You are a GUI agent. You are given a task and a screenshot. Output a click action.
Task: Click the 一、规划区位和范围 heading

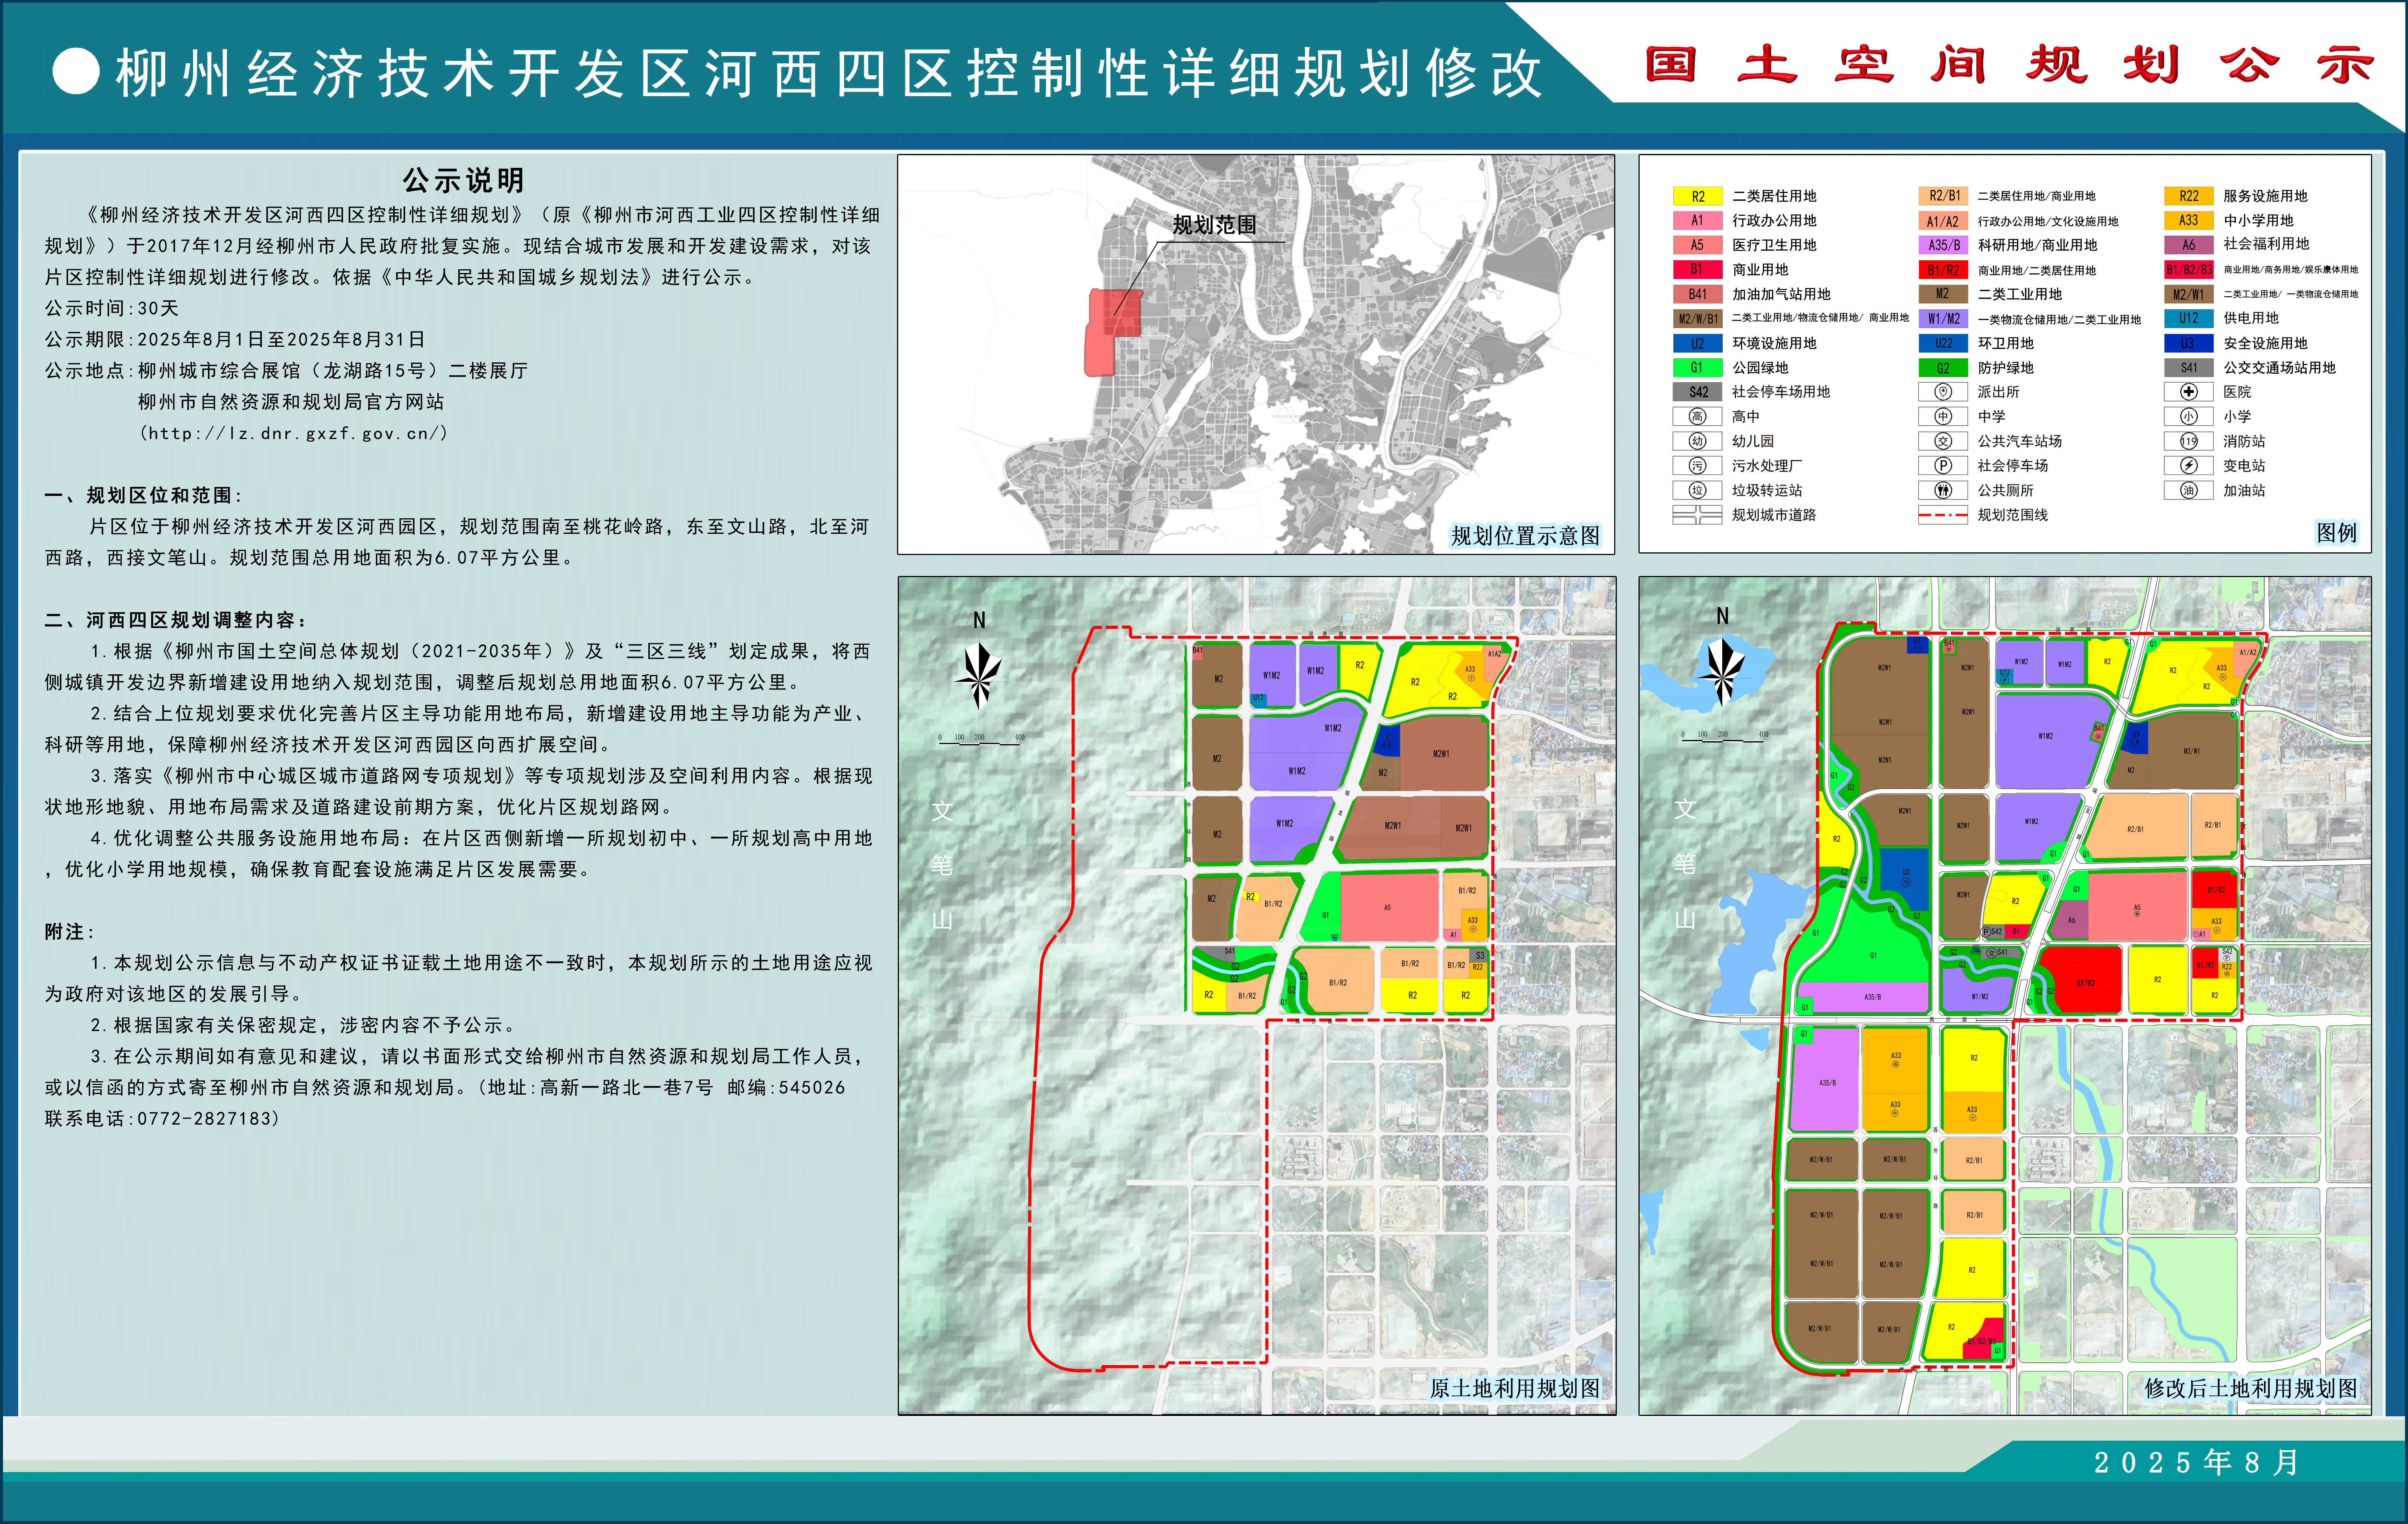point(143,495)
